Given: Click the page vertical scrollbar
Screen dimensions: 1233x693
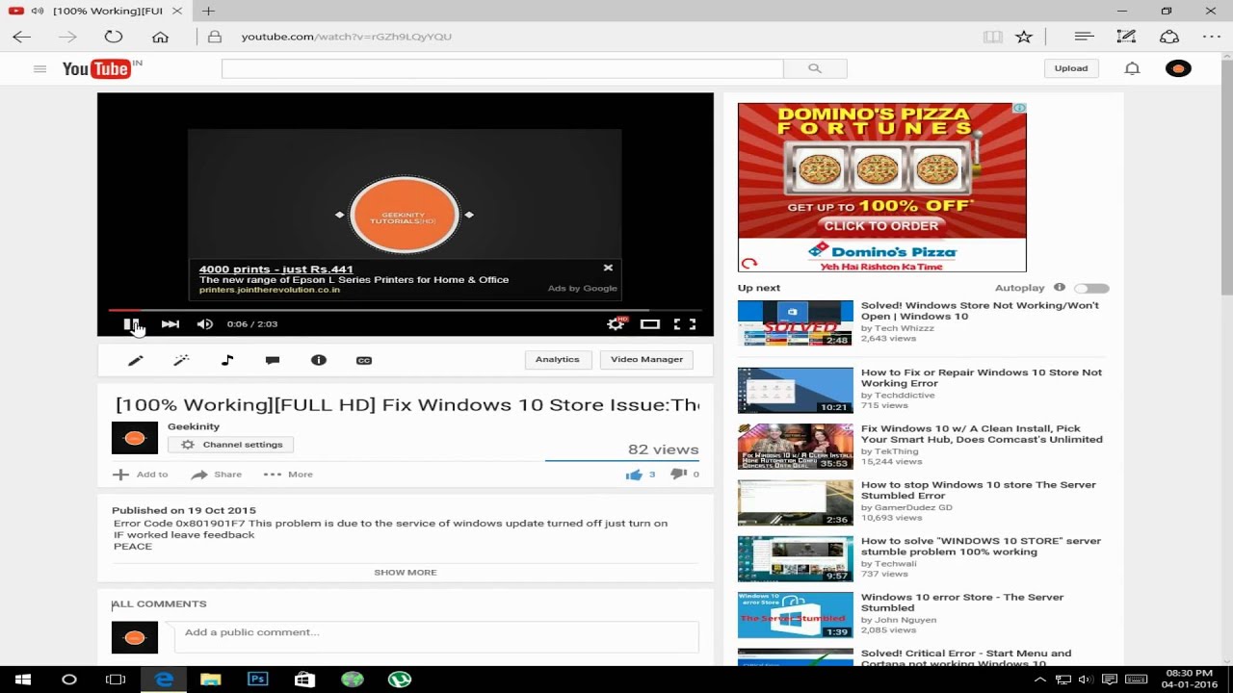Looking at the screenshot, I should click(x=1226, y=358).
